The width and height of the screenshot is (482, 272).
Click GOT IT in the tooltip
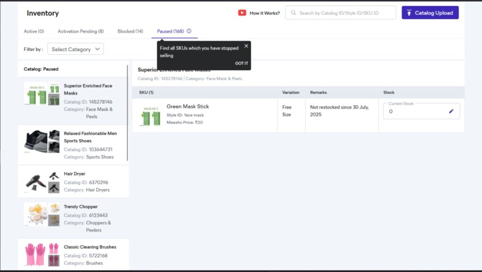point(241,63)
